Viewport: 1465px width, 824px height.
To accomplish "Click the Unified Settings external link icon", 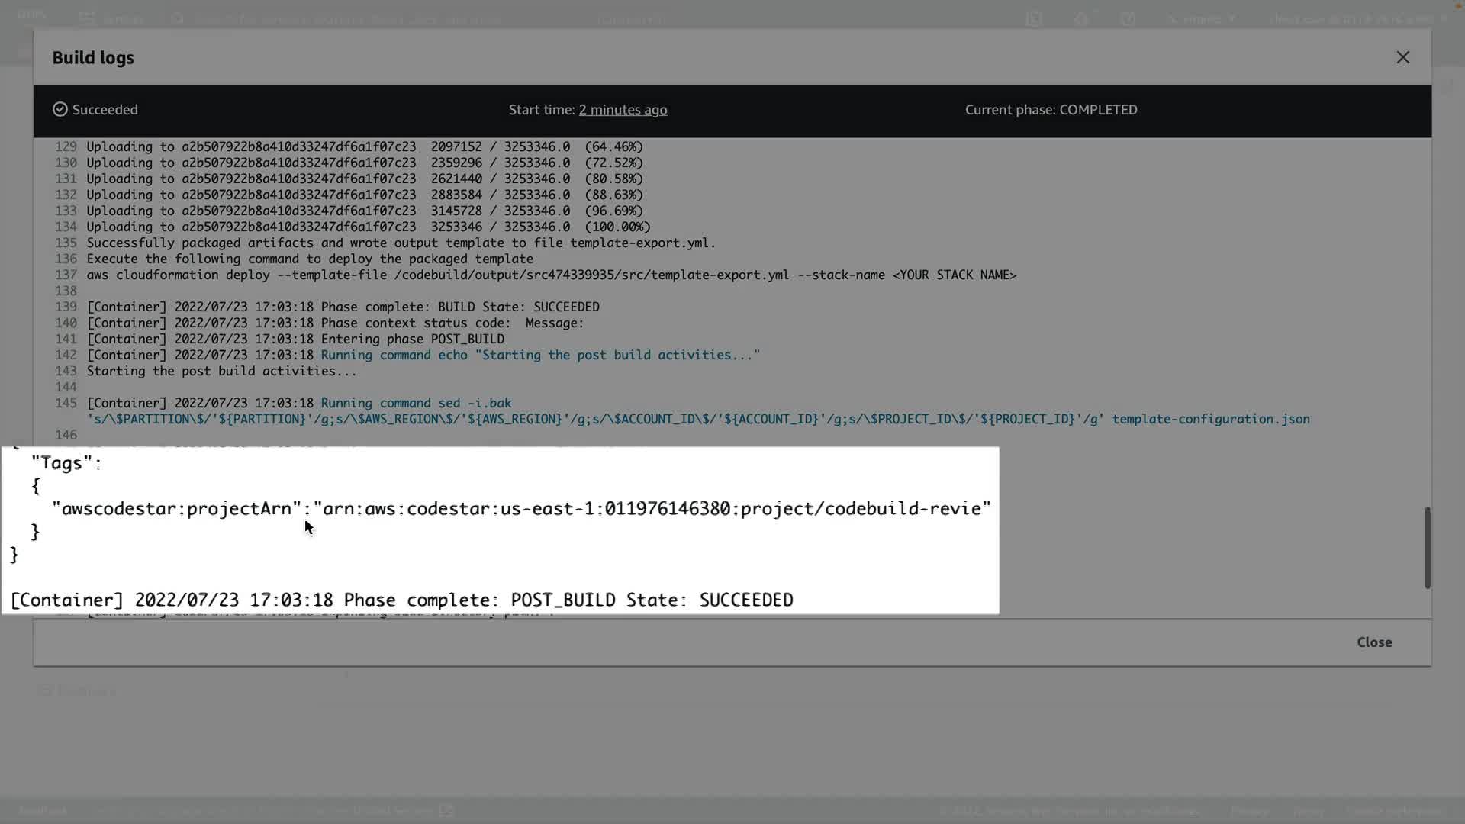I will [x=447, y=810].
